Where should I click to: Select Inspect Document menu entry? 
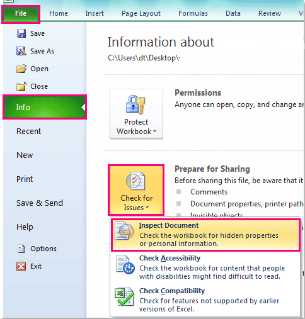pos(205,235)
